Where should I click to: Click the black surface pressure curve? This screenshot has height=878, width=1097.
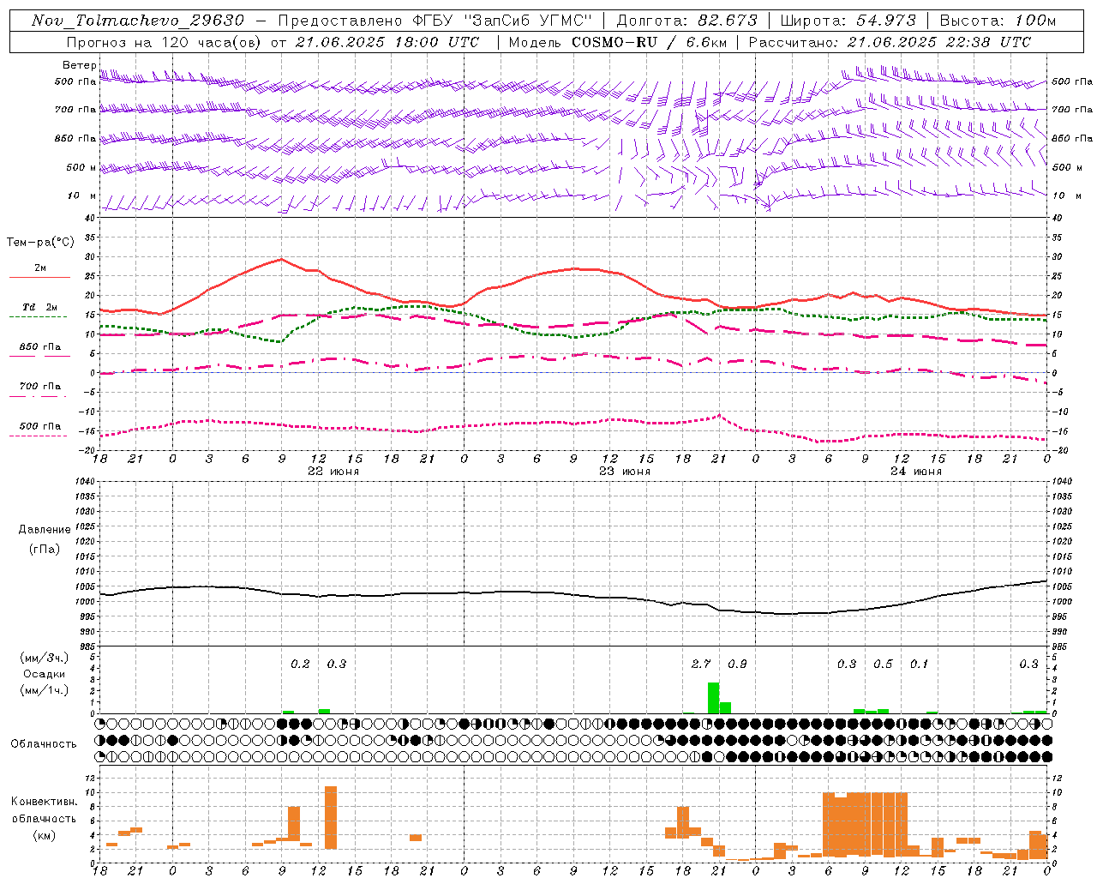pyautogui.click(x=573, y=594)
